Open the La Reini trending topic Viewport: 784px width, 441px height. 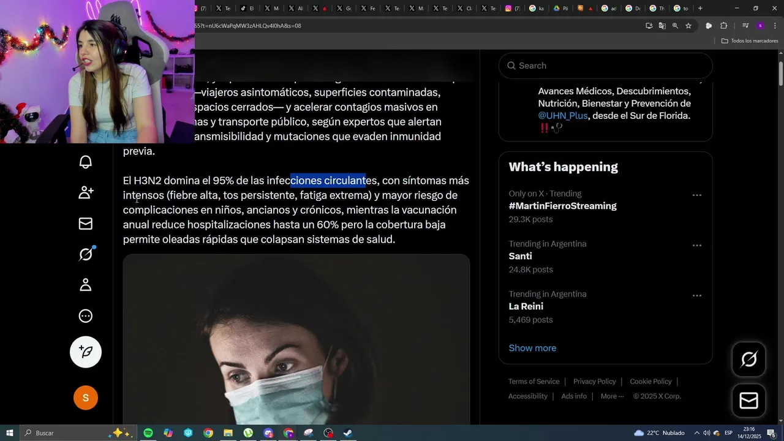click(x=526, y=306)
